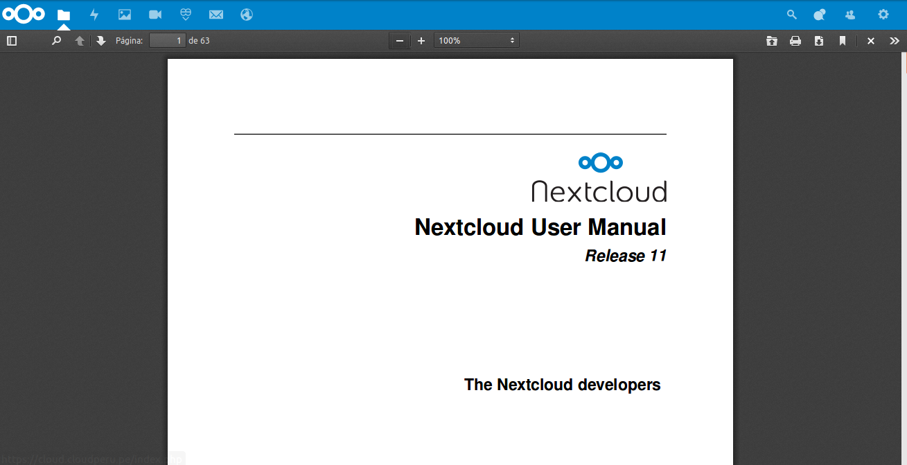Open the video call camera icon
The width and height of the screenshot is (907, 465).
pyautogui.click(x=155, y=15)
